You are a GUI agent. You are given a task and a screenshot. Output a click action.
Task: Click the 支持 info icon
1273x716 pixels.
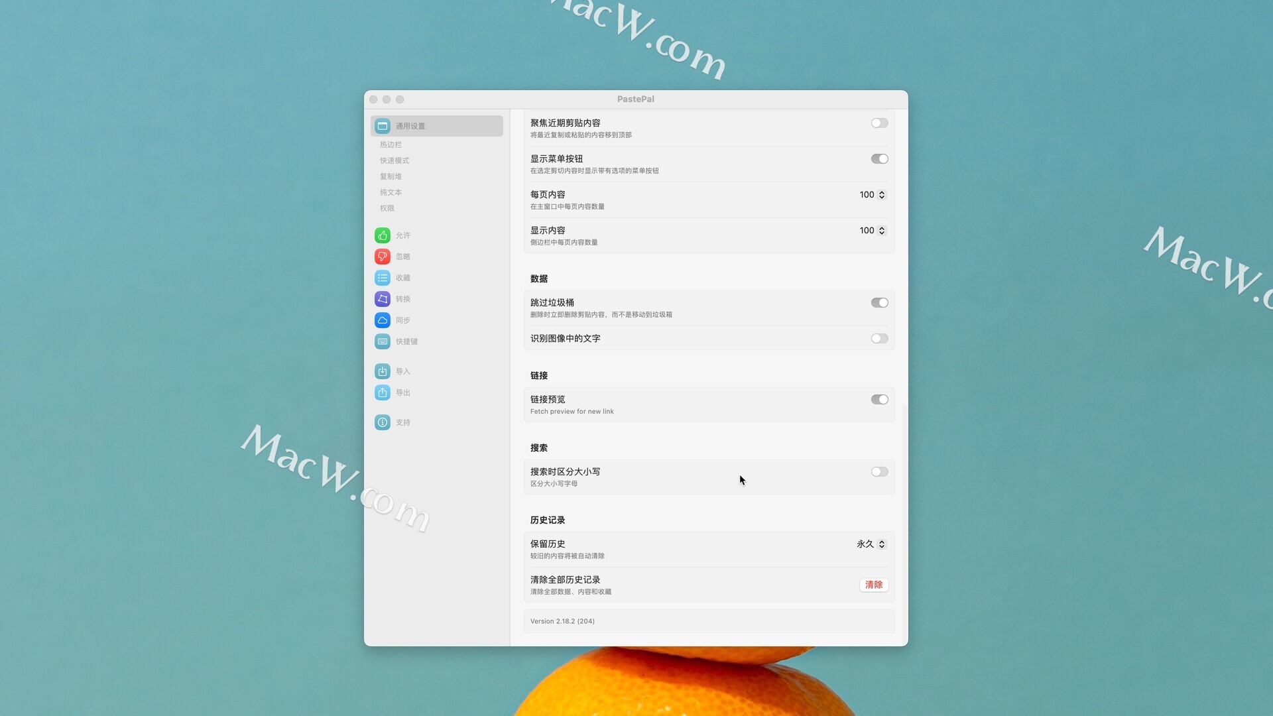pos(383,422)
